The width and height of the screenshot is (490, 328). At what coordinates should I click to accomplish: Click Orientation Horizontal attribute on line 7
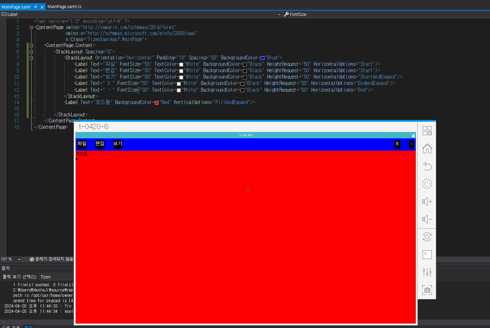tap(125, 58)
